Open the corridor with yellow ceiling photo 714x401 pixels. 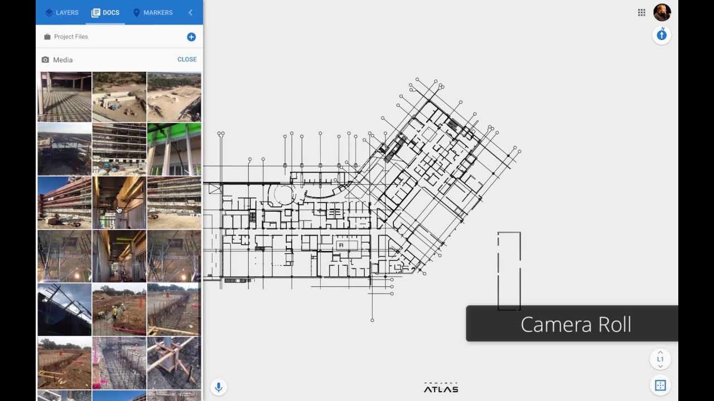coord(119,256)
